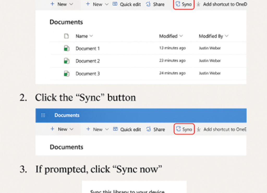
Task: Open the app launcher waffle icon
Action: [x=43, y=115]
